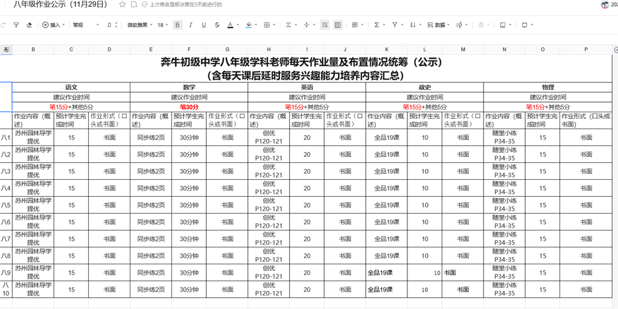Click the document title 八年级作业公示

click(x=60, y=5)
